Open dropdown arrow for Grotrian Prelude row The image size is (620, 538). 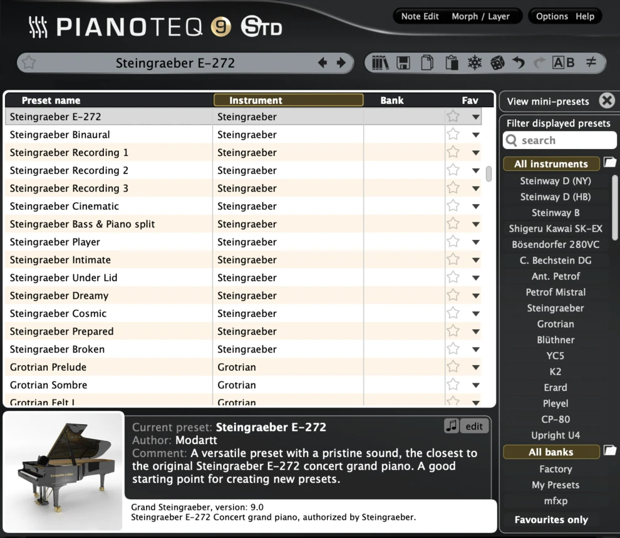click(476, 368)
